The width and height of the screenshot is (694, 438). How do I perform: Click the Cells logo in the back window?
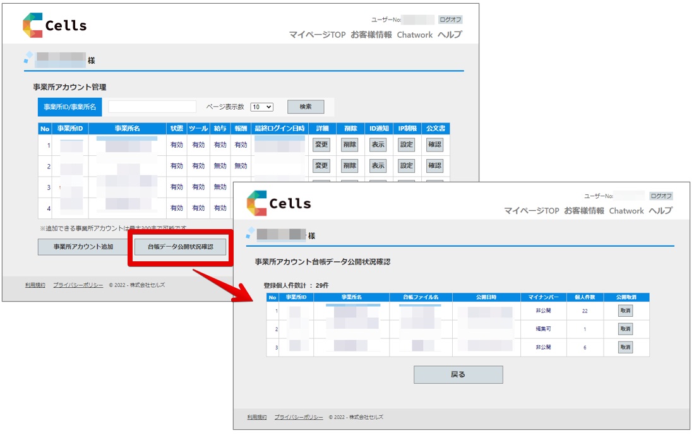pyautogui.click(x=55, y=25)
